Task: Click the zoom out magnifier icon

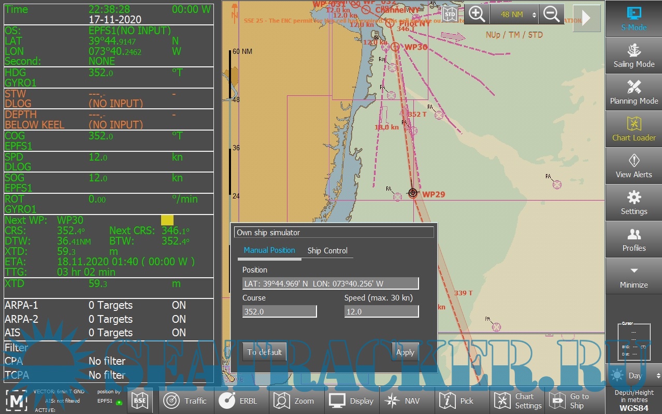Action: pyautogui.click(x=551, y=15)
